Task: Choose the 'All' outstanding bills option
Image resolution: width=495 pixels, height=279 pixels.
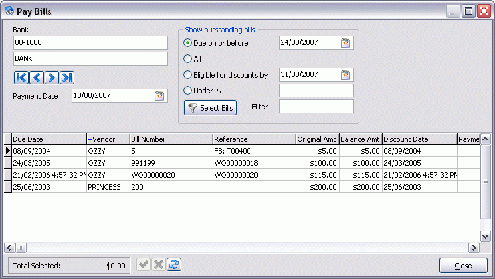Action: coord(188,59)
